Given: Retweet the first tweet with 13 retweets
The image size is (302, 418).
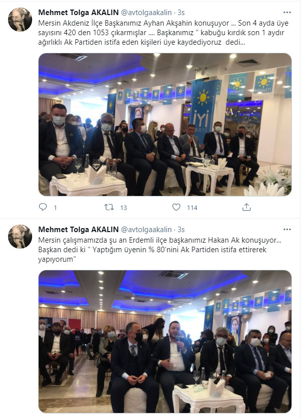Looking at the screenshot, I should (109, 207).
